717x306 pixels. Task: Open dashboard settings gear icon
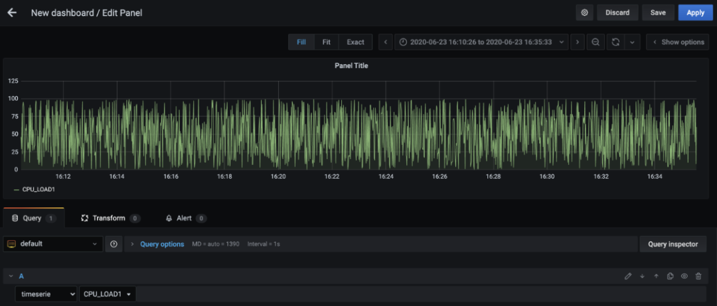[584, 13]
